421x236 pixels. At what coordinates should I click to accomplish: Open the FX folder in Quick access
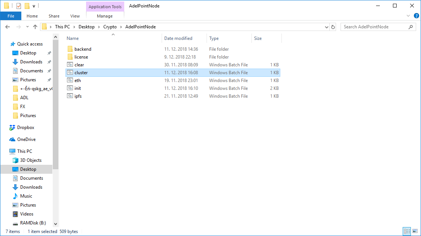pos(22,107)
